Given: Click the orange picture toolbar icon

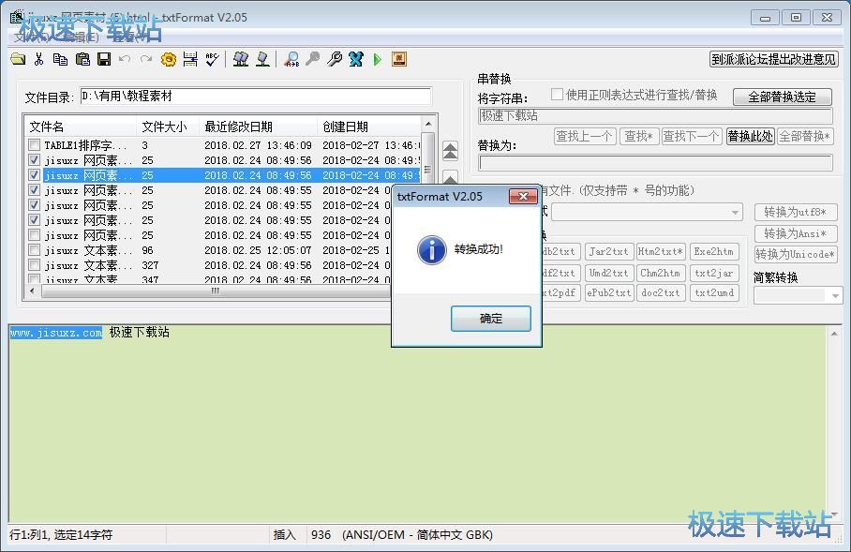Looking at the screenshot, I should coord(399,59).
